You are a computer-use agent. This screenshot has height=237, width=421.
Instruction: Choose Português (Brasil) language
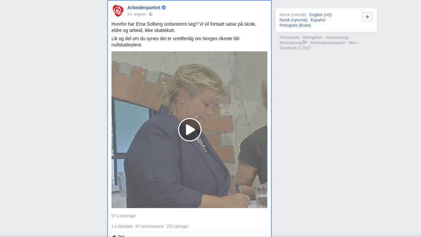click(295, 25)
